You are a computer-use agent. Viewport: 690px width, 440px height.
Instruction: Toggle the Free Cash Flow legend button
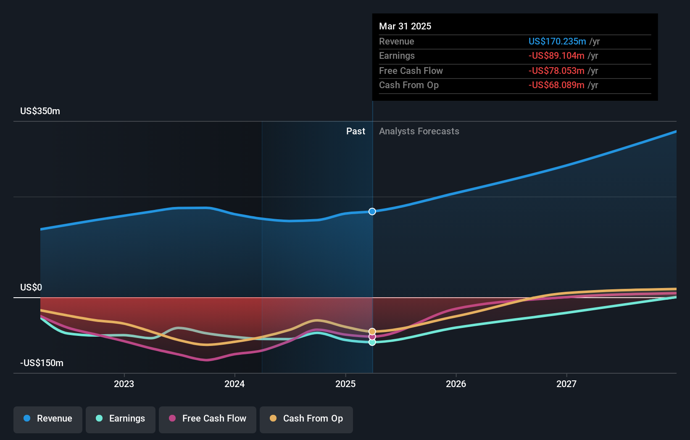(208, 419)
